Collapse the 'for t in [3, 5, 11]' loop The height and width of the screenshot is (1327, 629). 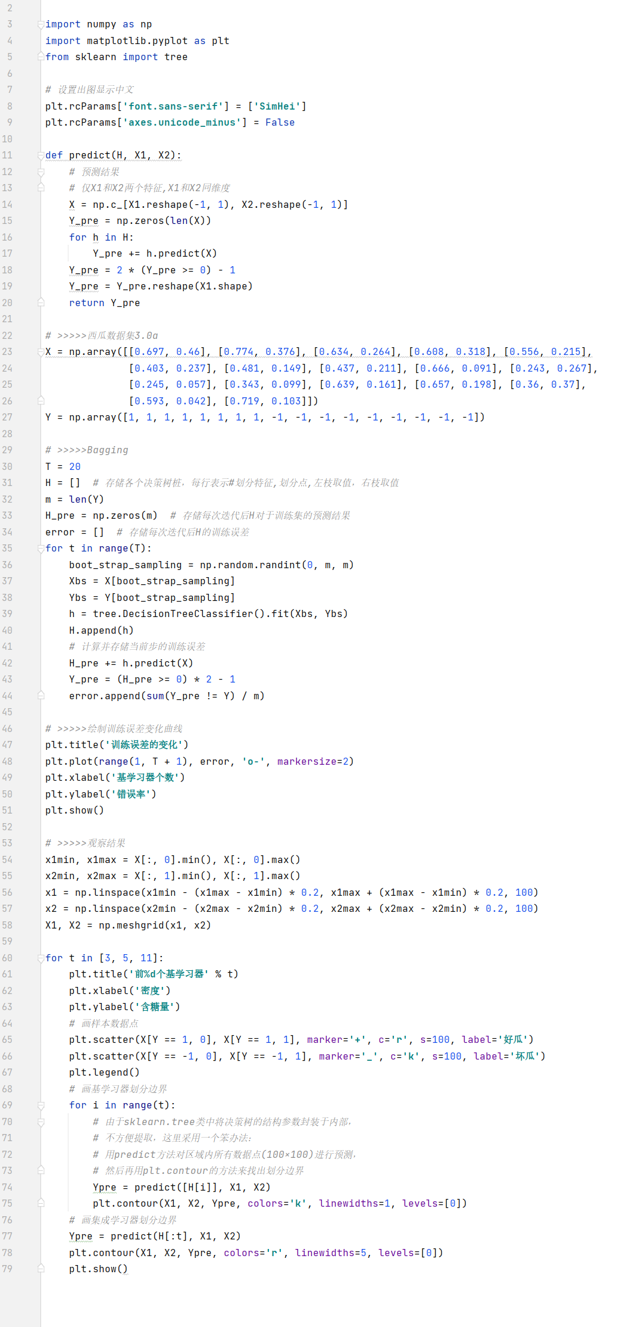[x=41, y=958]
